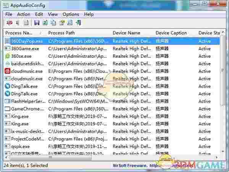The height and width of the screenshot is (172, 229).
Task: Open the Options menu
Action: pyautogui.click(x=71, y=15)
